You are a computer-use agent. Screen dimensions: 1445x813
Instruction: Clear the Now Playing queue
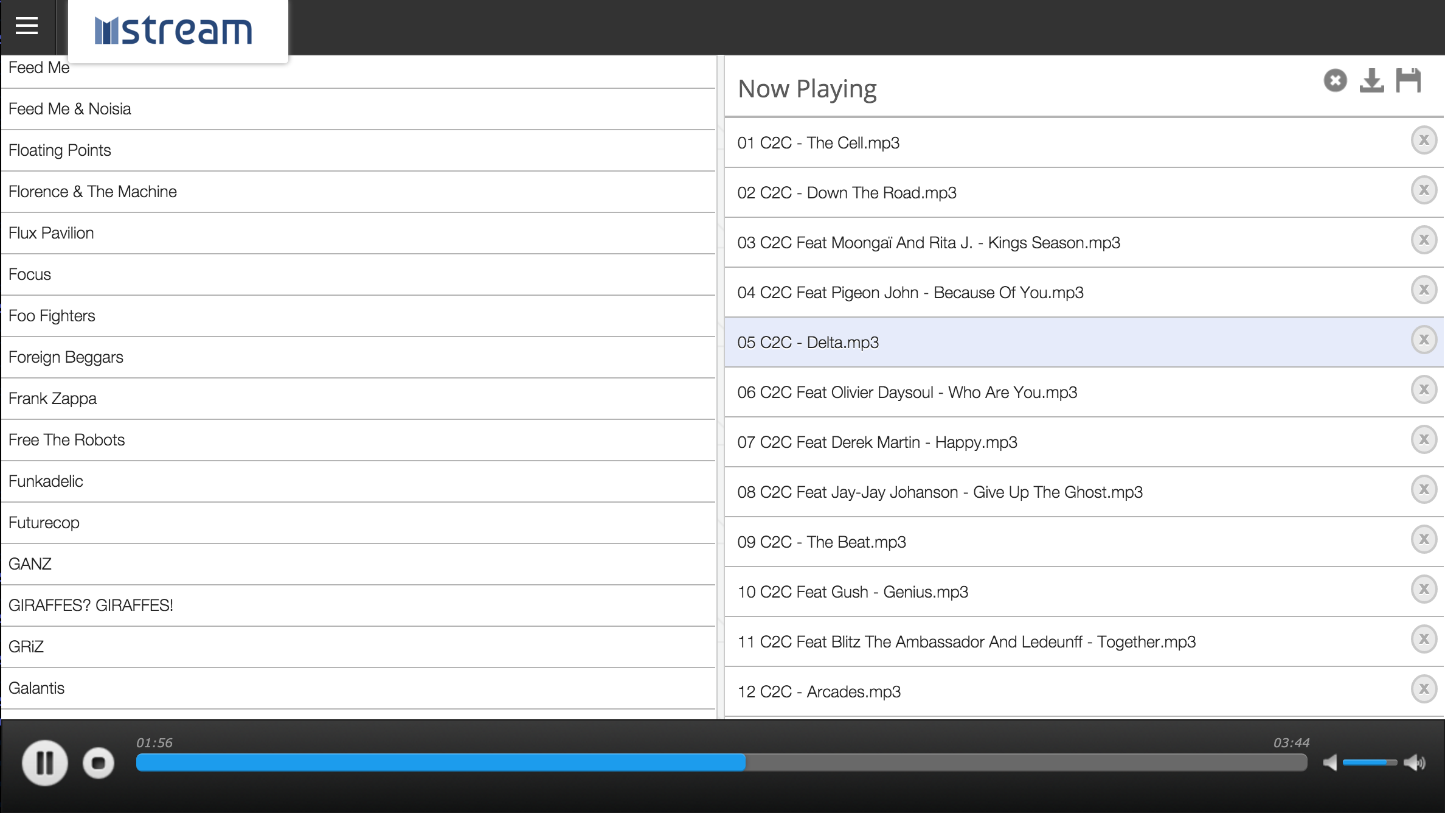[1335, 80]
